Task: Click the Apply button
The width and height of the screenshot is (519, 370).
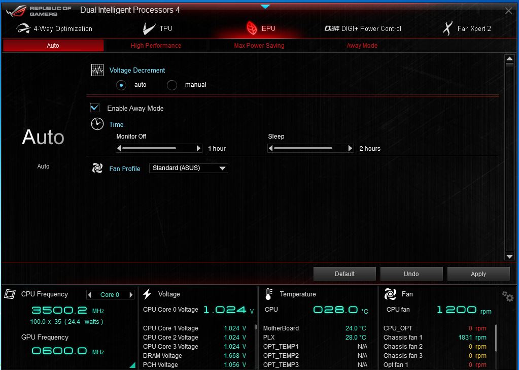Action: pyautogui.click(x=478, y=274)
